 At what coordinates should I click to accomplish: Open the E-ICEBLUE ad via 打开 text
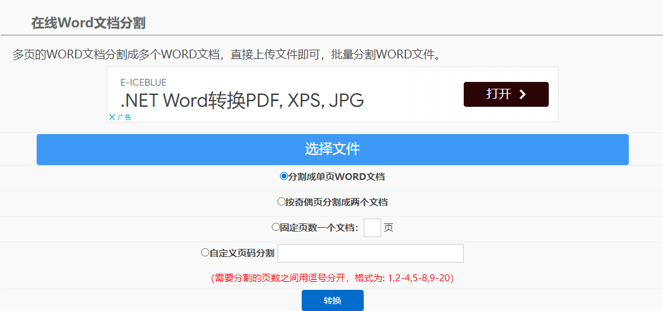click(x=498, y=94)
